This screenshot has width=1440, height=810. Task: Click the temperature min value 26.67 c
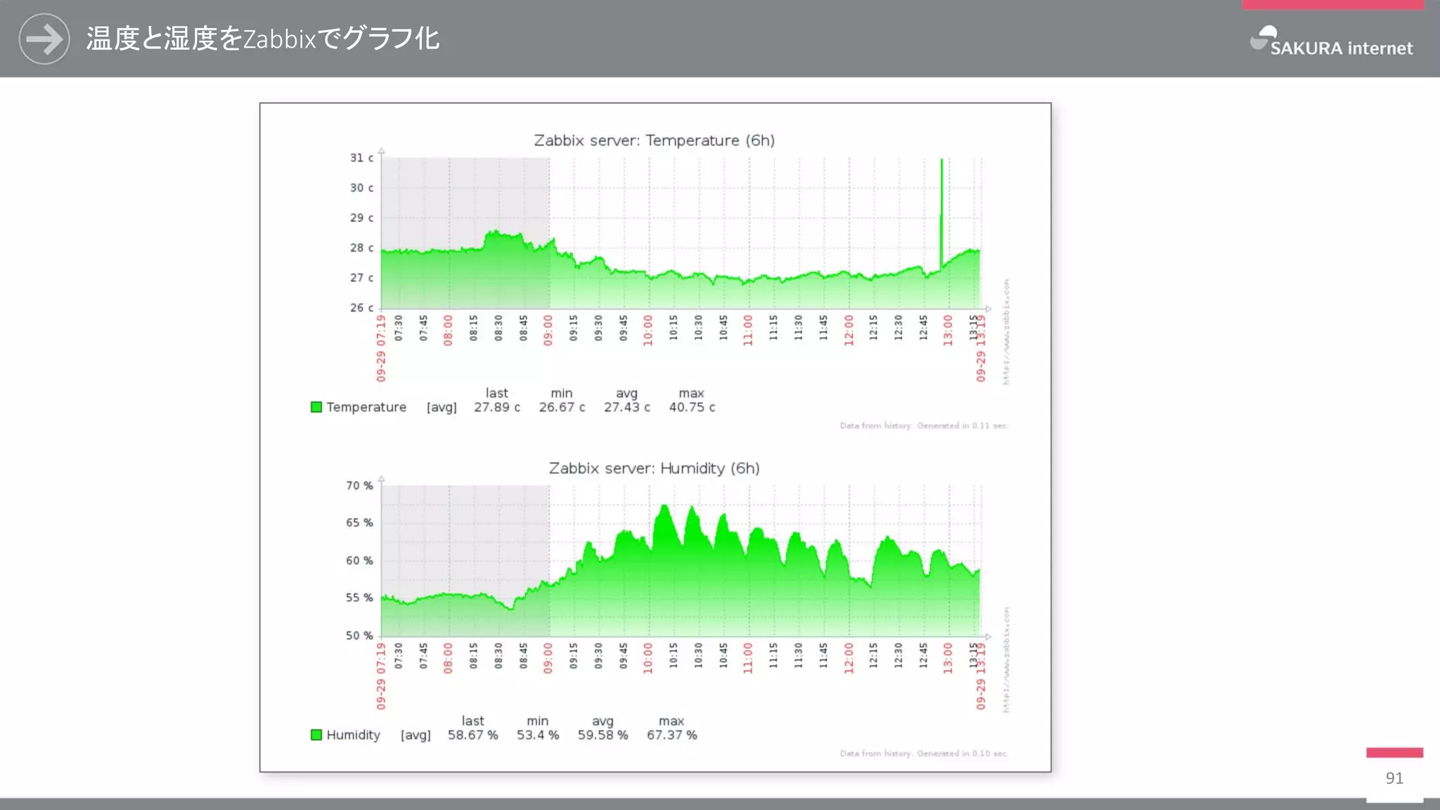562,407
